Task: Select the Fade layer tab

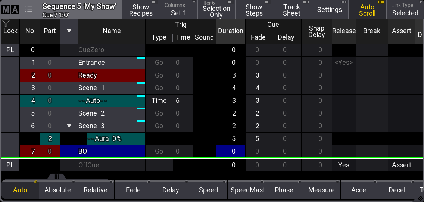Action: 133,190
